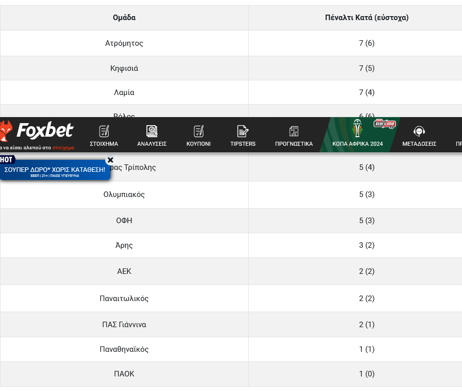
Task: Click the 5 (3) value for Ολυμπιακός
Action: click(367, 194)
